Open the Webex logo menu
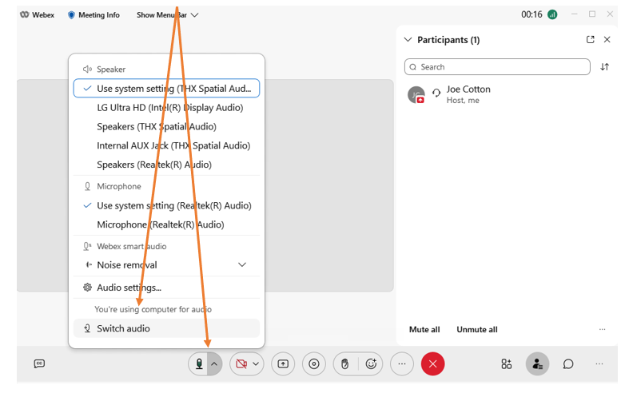Viewport: 625px width, 401px height. tap(37, 14)
